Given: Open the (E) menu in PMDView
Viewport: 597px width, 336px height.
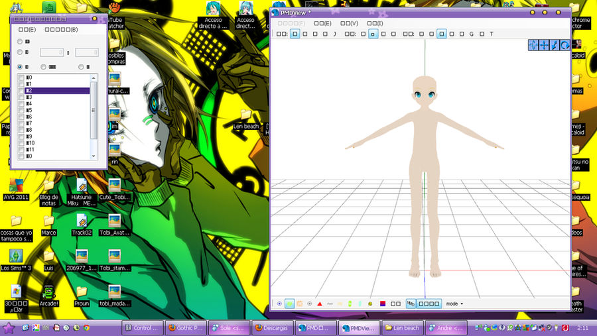Looking at the screenshot, I should point(322,23).
